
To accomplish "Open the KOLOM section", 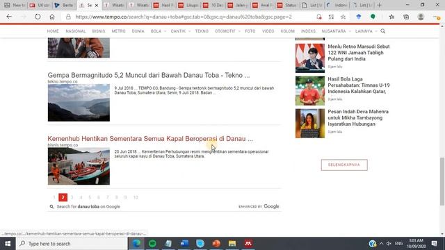I will (x=287, y=31).
